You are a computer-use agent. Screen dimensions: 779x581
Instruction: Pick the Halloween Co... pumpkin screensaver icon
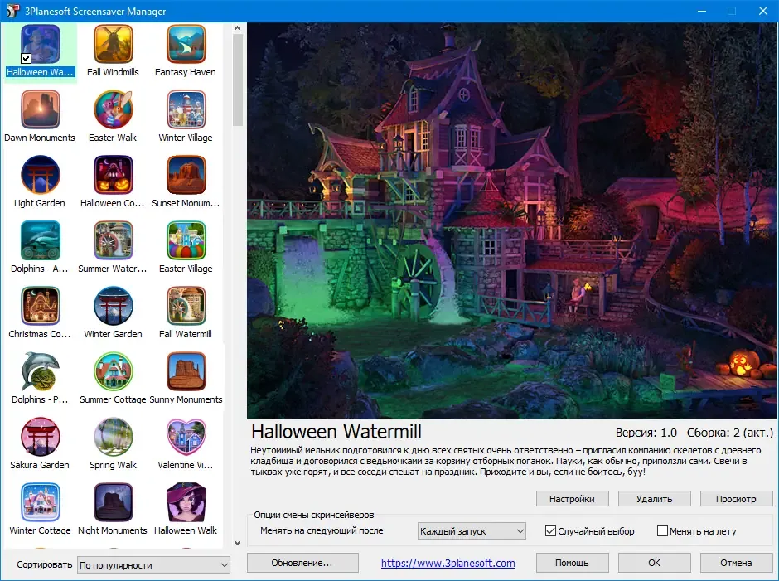(114, 175)
